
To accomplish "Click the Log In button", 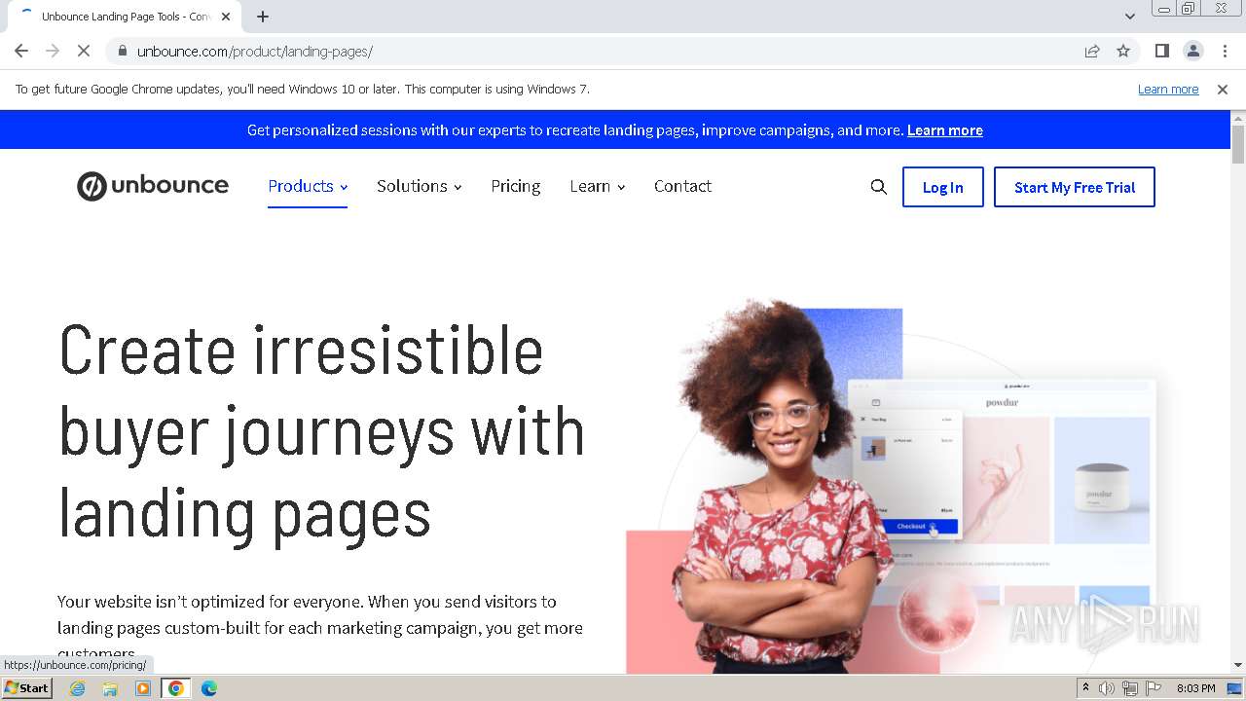I will [x=942, y=187].
